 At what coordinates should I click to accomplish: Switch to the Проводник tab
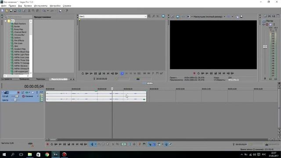(x=24, y=79)
